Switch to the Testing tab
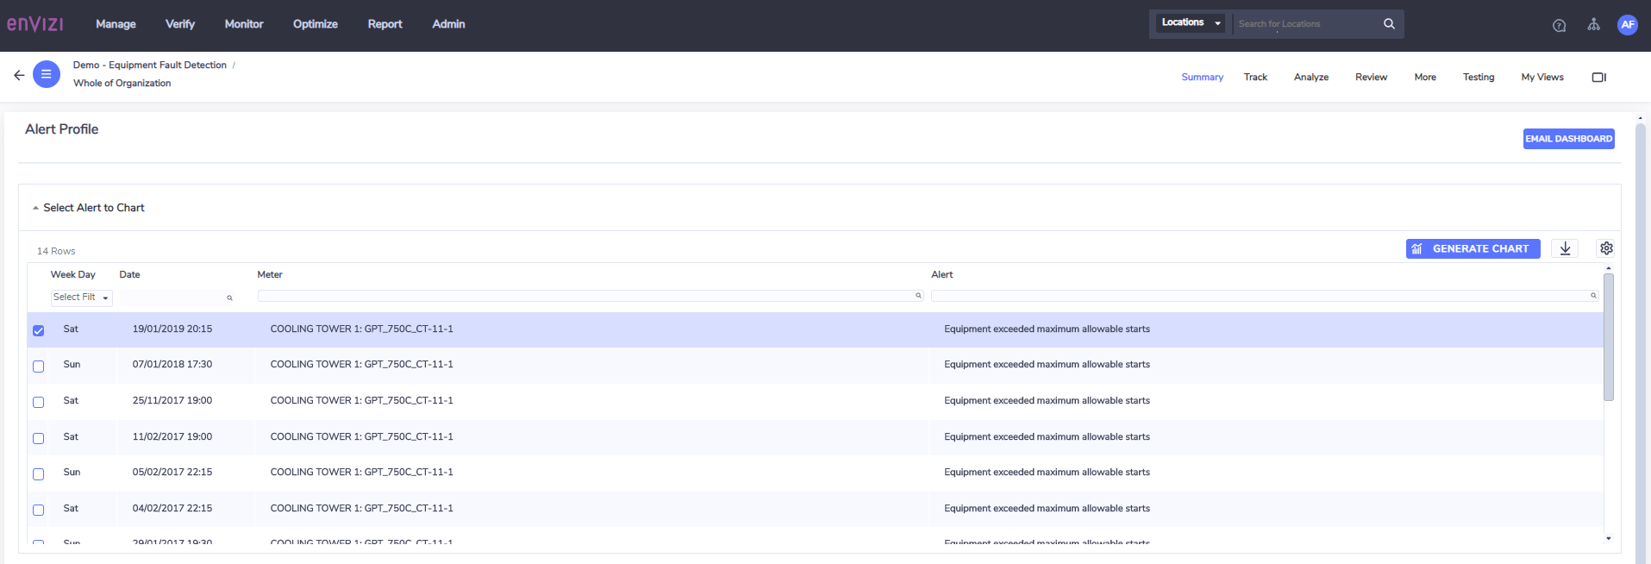 click(x=1479, y=78)
